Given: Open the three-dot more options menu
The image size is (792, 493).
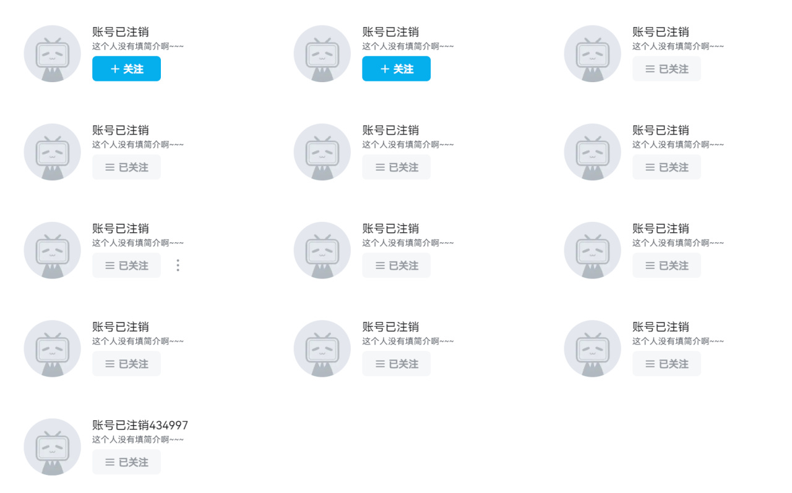Looking at the screenshot, I should pyautogui.click(x=178, y=265).
